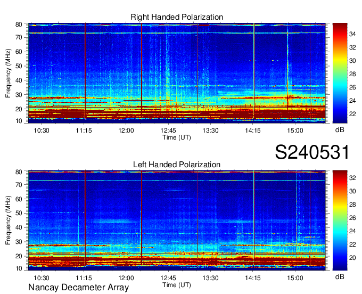
Task: Click the 22 dB value on lower colorbar
Action: click(x=352, y=244)
